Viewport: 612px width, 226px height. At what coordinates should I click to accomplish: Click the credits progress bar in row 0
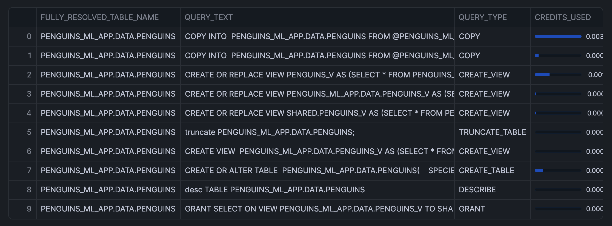pos(558,36)
